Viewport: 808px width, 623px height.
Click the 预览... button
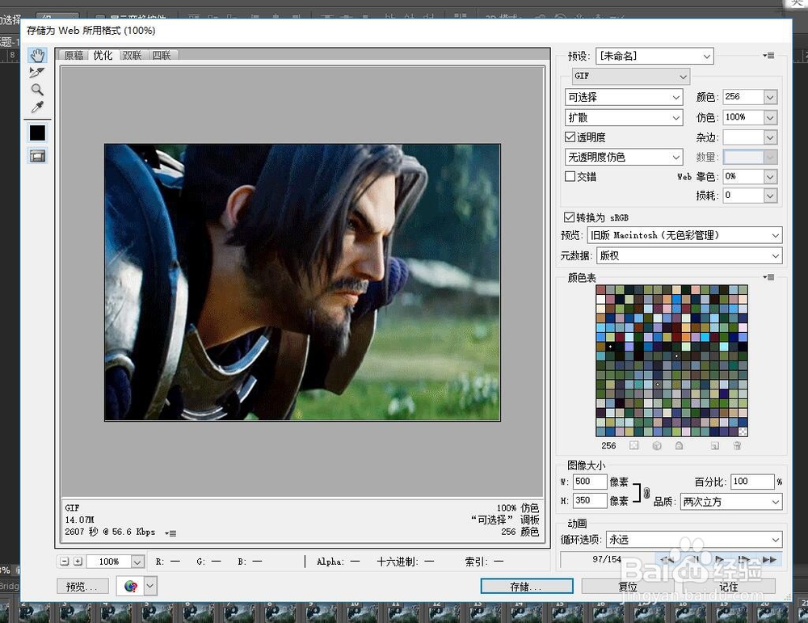pyautogui.click(x=82, y=587)
